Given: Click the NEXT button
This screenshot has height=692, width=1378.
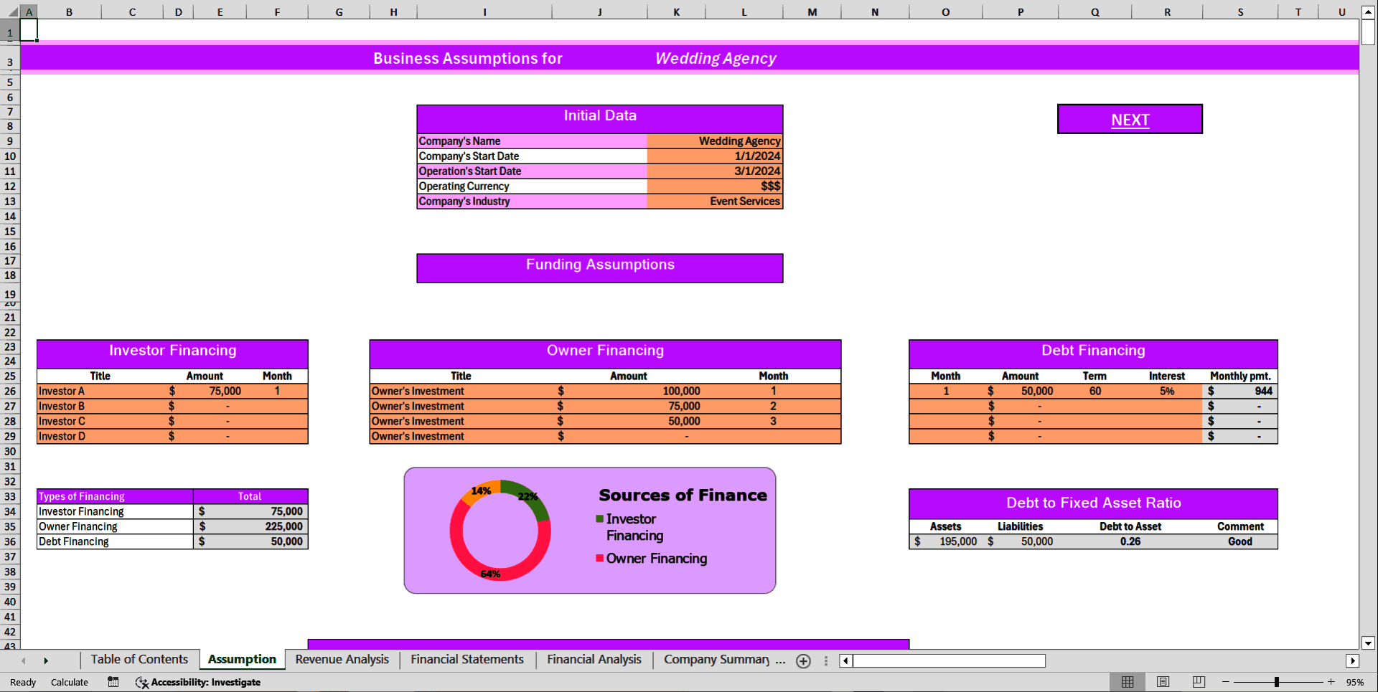Looking at the screenshot, I should coord(1129,119).
